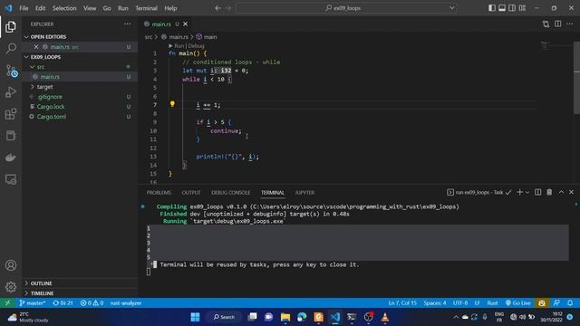Split the editor right
Viewport: 580px width, 326px height.
[x=558, y=24]
